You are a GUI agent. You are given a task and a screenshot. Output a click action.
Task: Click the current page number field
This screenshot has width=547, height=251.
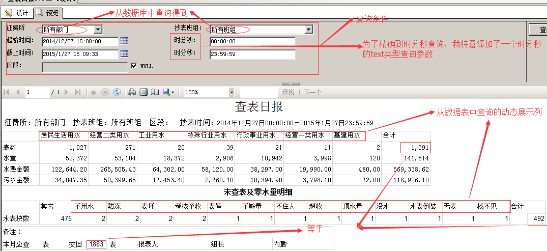[x=37, y=92]
